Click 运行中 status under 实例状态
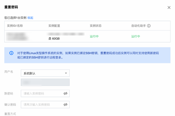This screenshot has width=175, height=116. [94, 37]
